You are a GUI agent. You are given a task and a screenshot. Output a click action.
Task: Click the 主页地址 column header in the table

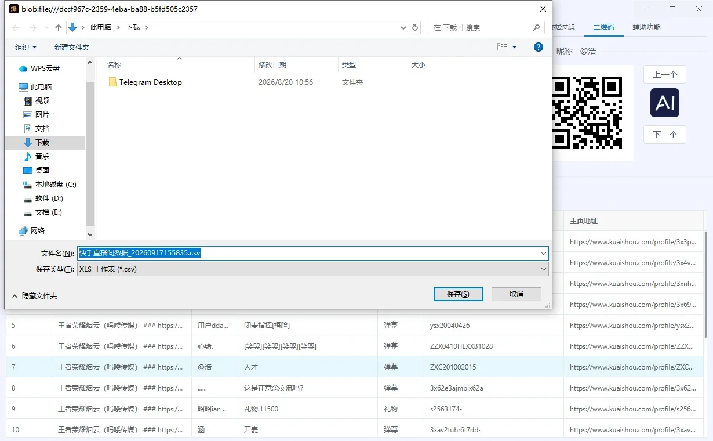(x=633, y=221)
